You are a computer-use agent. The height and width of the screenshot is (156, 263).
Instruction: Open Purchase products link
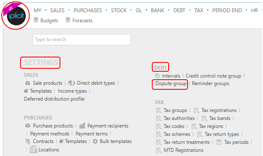(x=53, y=126)
